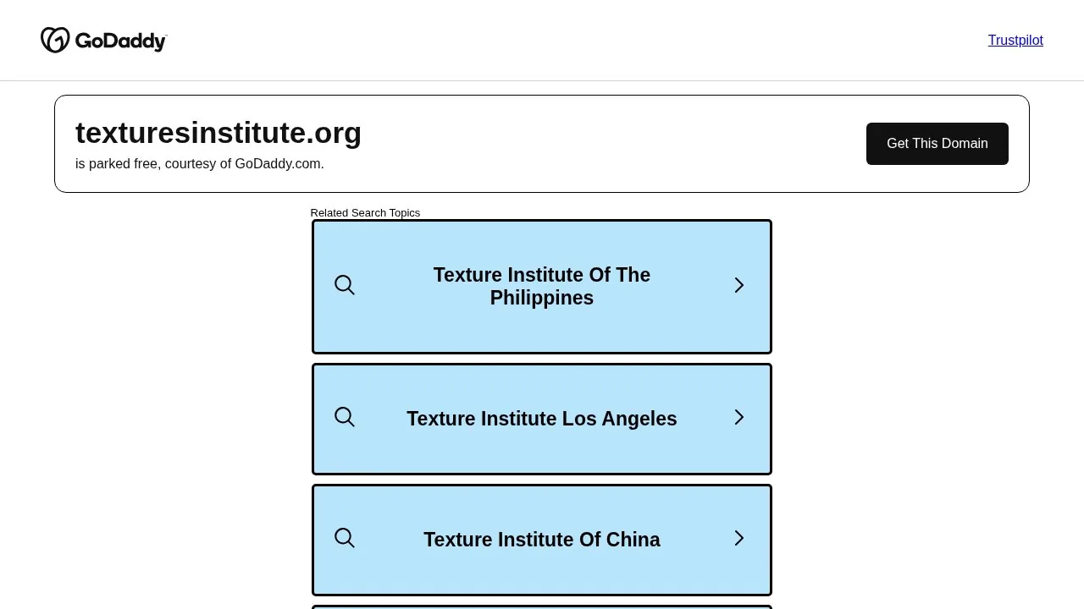Click empty space inside the domain banner box
1084x609 pixels.
(610, 144)
